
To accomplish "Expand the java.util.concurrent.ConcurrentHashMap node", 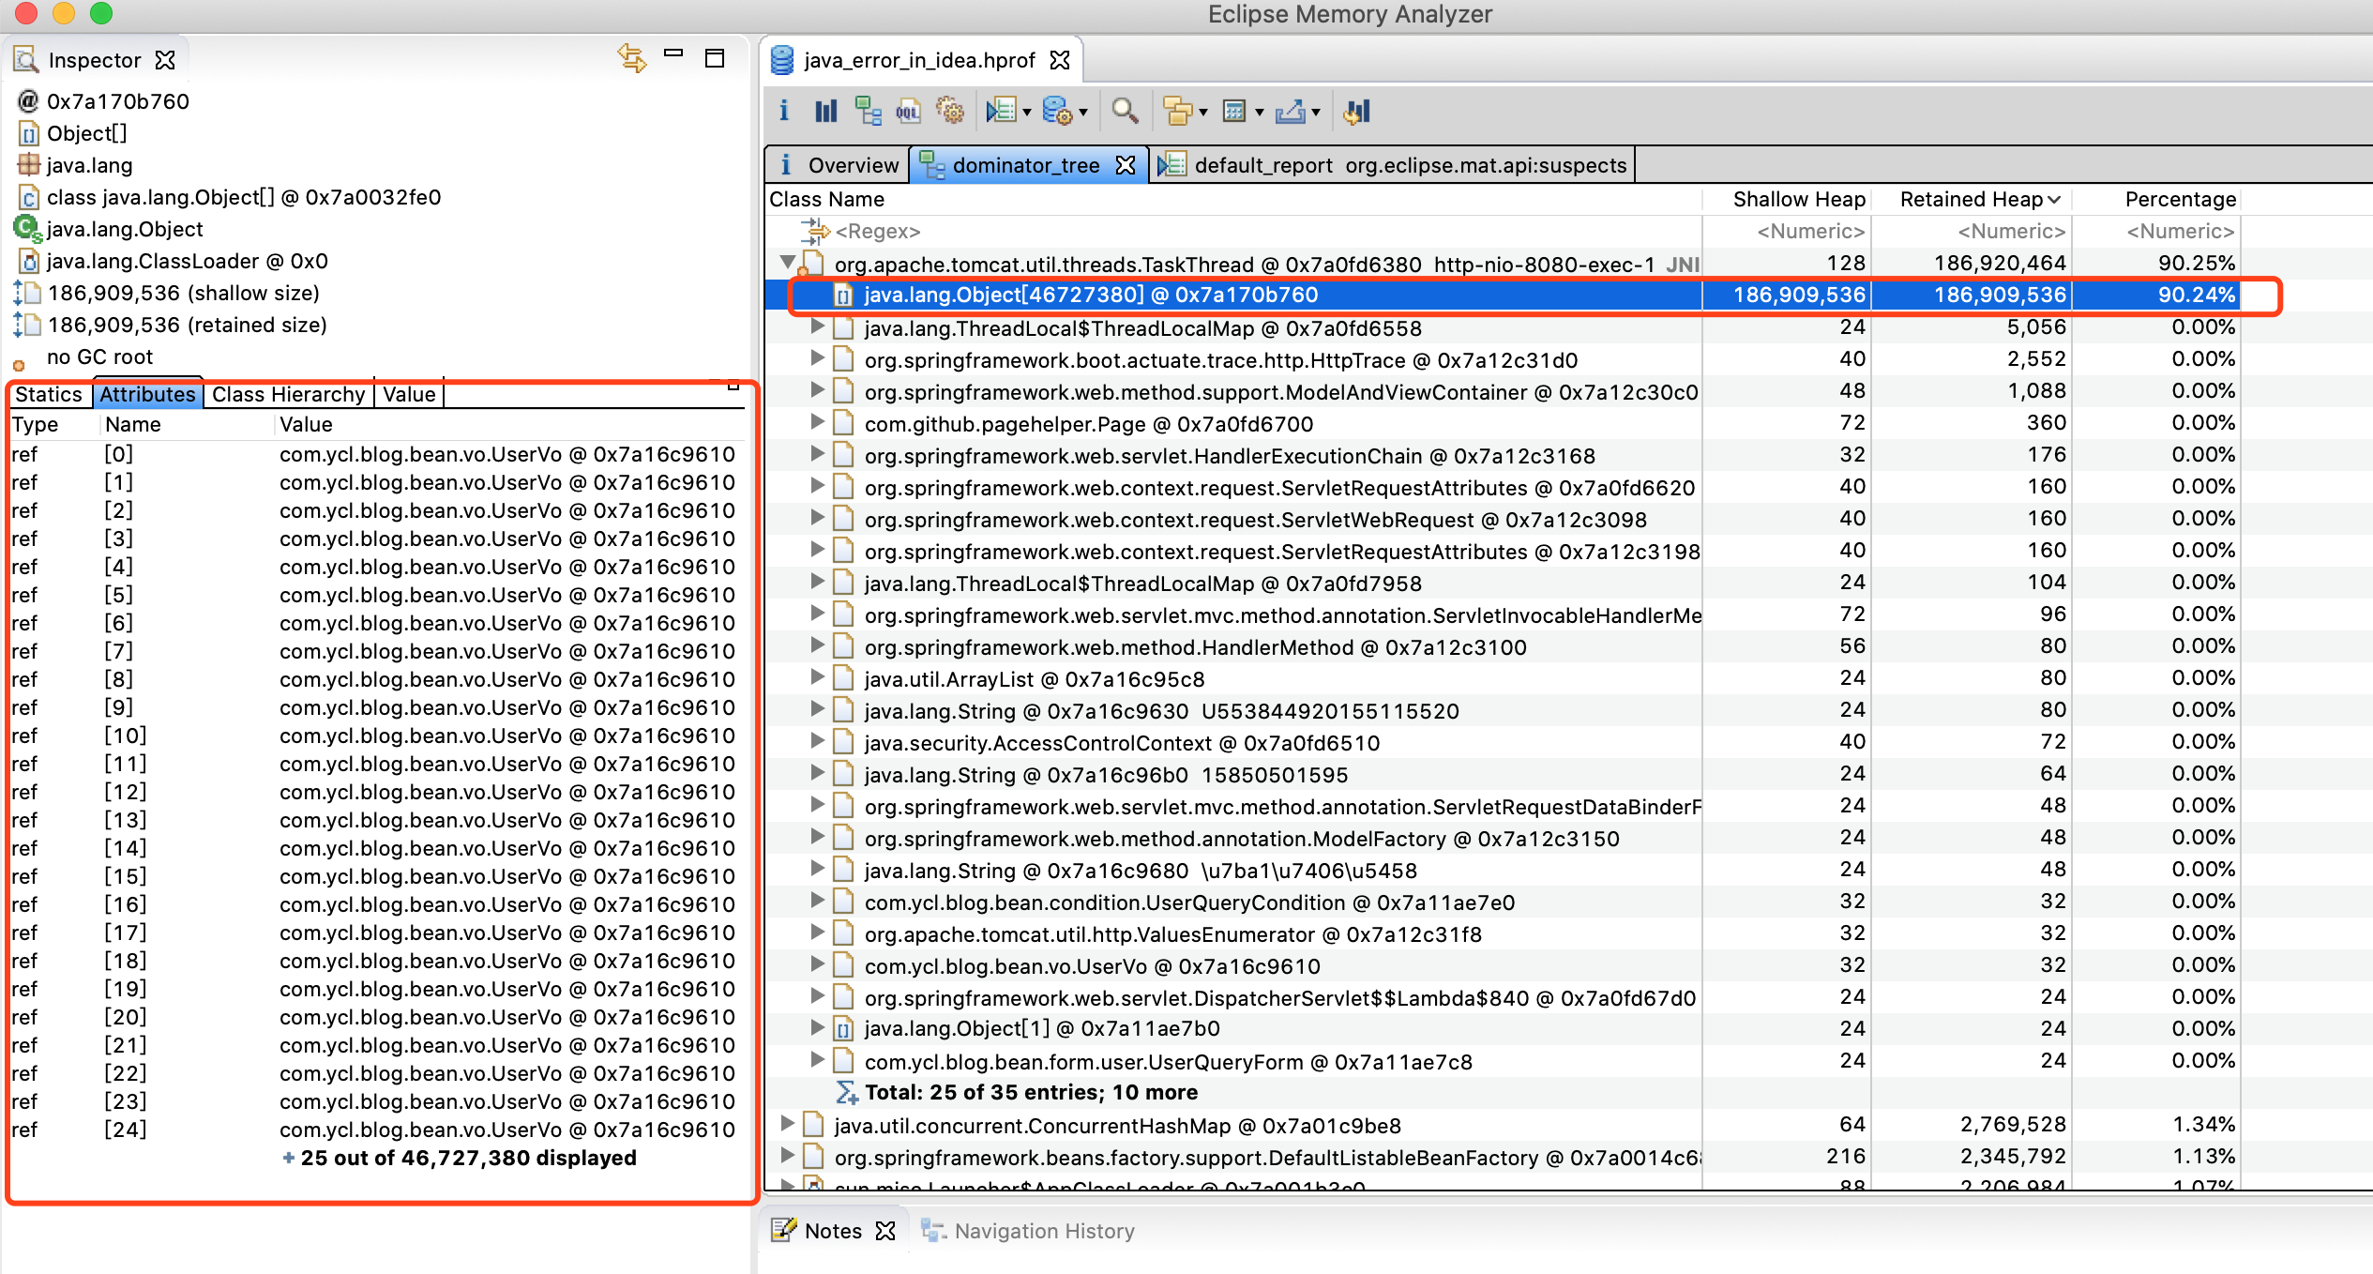I will [x=788, y=1123].
